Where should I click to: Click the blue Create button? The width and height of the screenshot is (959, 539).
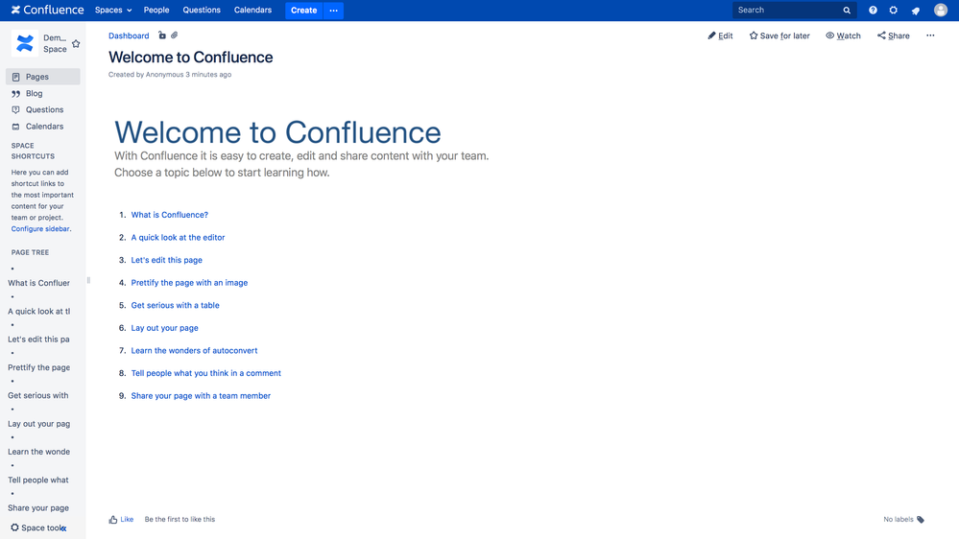tap(304, 11)
